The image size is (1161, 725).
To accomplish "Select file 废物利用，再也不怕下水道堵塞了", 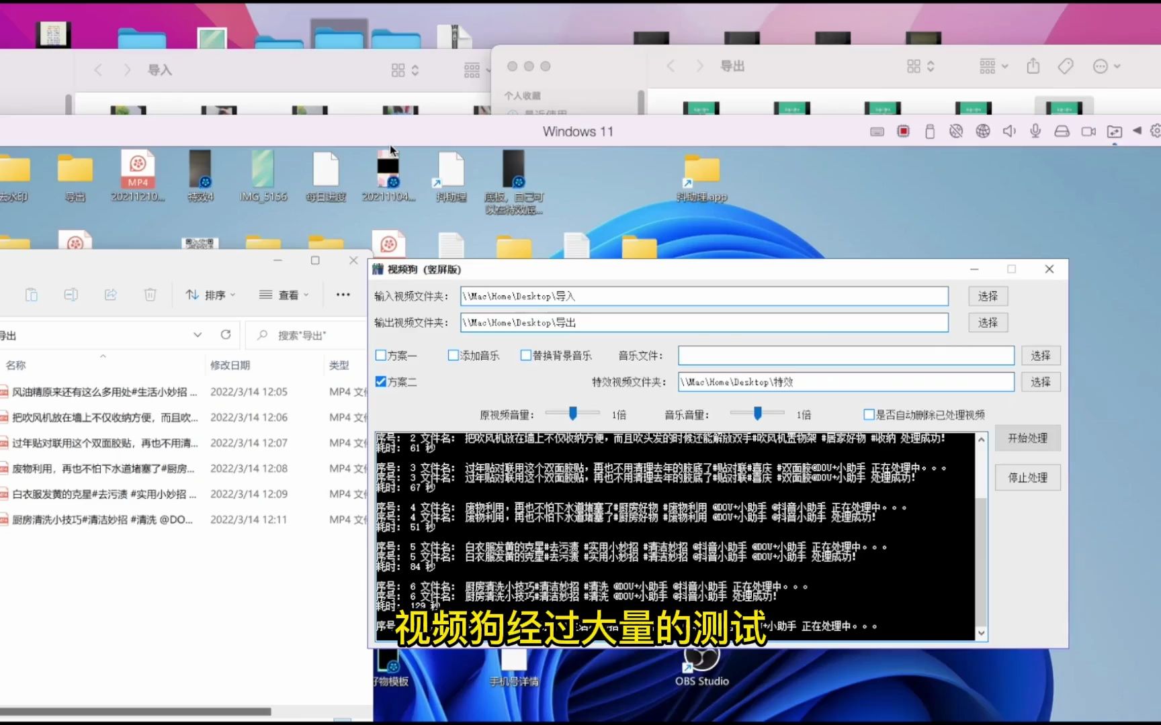I will [105, 469].
